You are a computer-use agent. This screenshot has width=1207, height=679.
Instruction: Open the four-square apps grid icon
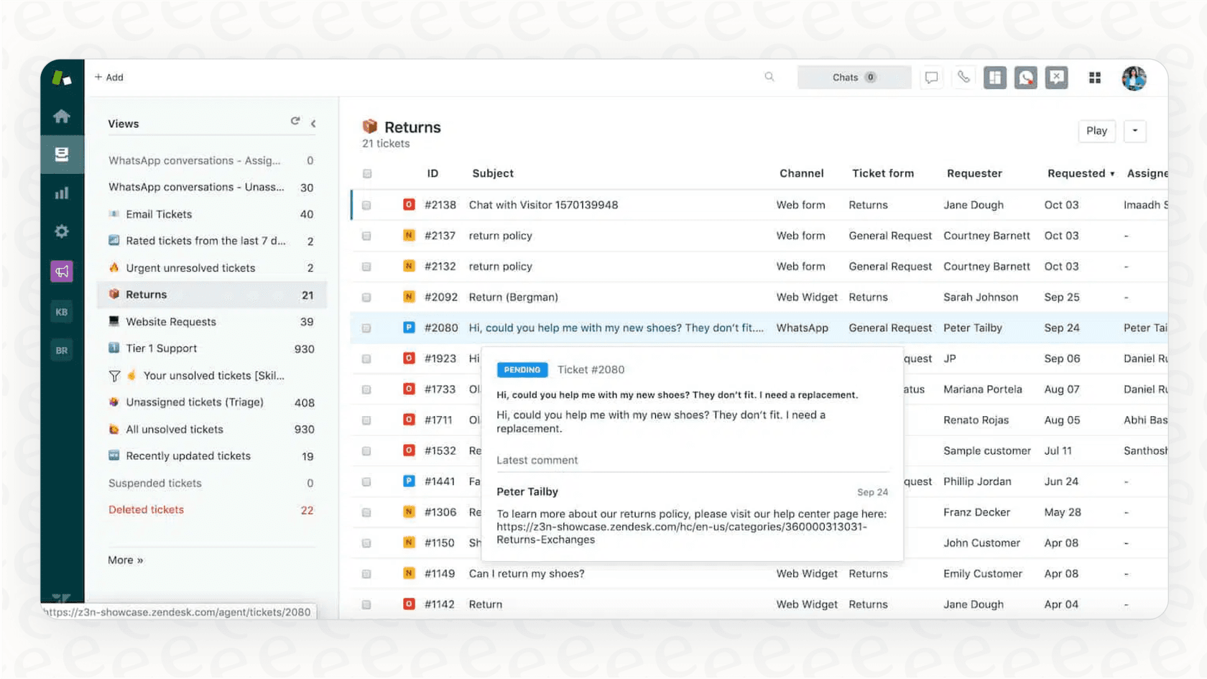click(1094, 78)
